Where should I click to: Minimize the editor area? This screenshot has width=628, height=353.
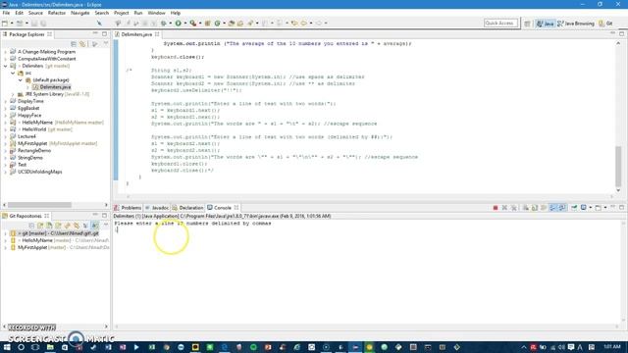[x=612, y=34]
